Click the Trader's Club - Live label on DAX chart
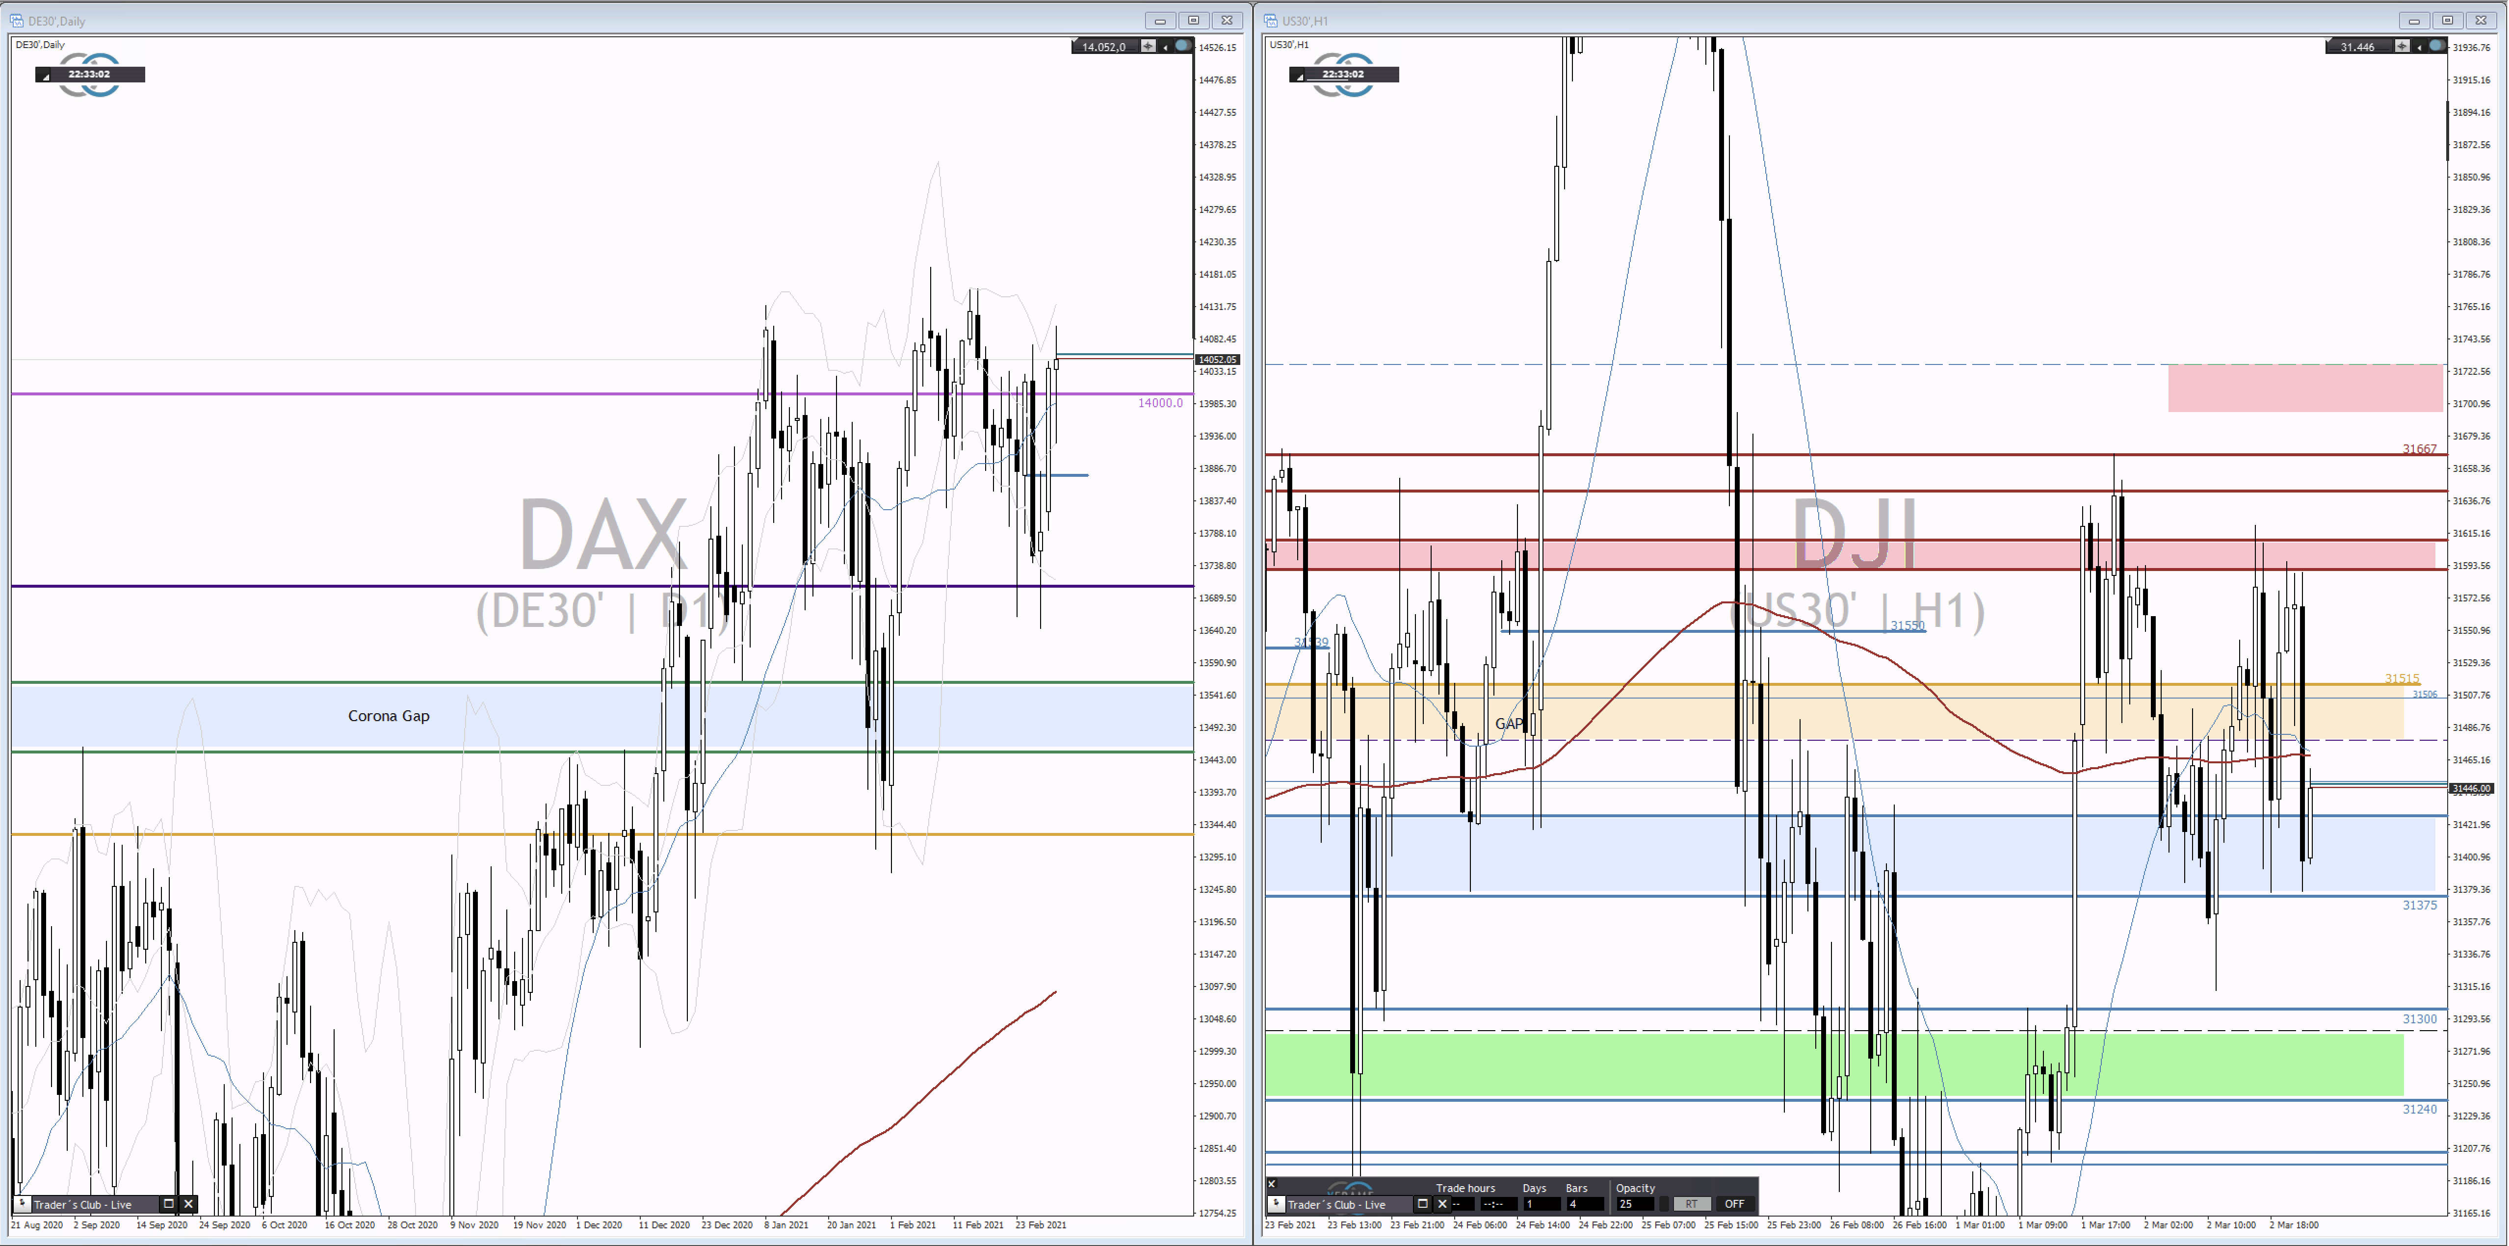This screenshot has height=1246, width=2509. click(x=83, y=1205)
